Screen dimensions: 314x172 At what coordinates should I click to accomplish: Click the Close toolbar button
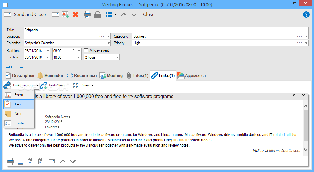coord(149,15)
